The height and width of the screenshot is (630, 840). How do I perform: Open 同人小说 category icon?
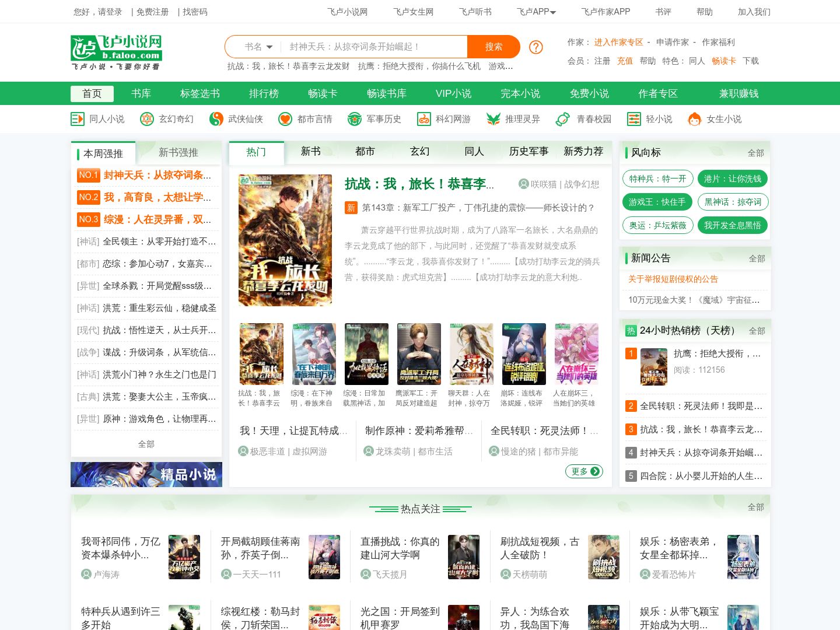click(x=77, y=119)
